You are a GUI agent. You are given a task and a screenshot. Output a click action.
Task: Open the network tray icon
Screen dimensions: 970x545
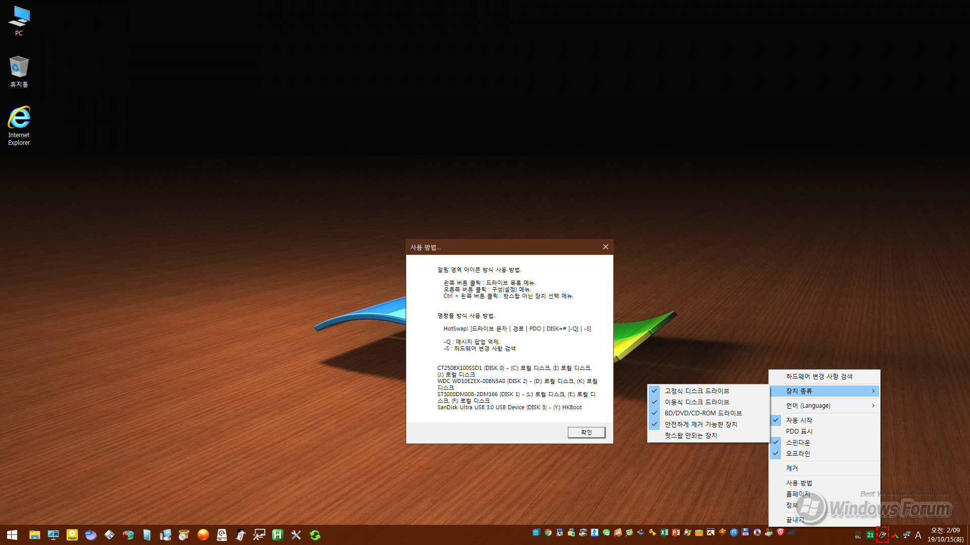coord(907,535)
